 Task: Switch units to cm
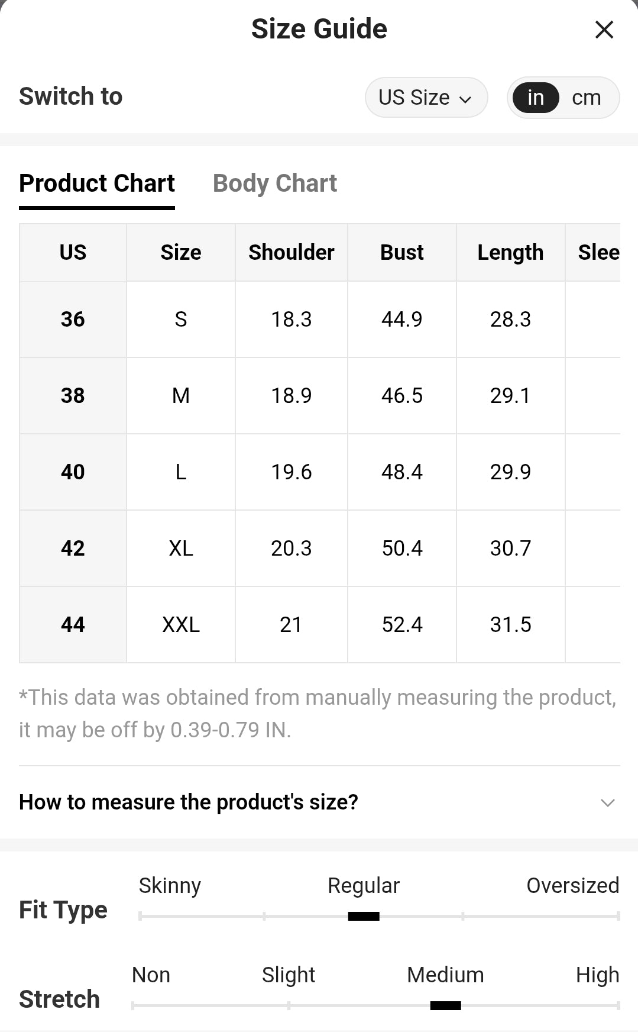[x=587, y=98]
